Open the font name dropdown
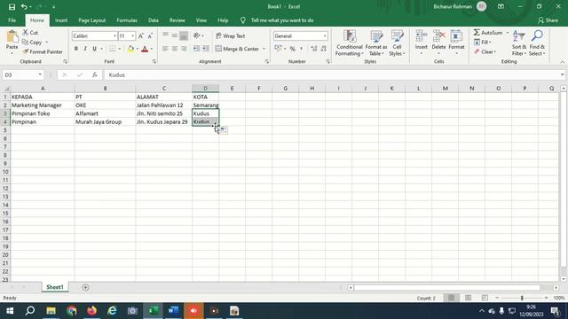This screenshot has height=319, width=568. point(114,35)
